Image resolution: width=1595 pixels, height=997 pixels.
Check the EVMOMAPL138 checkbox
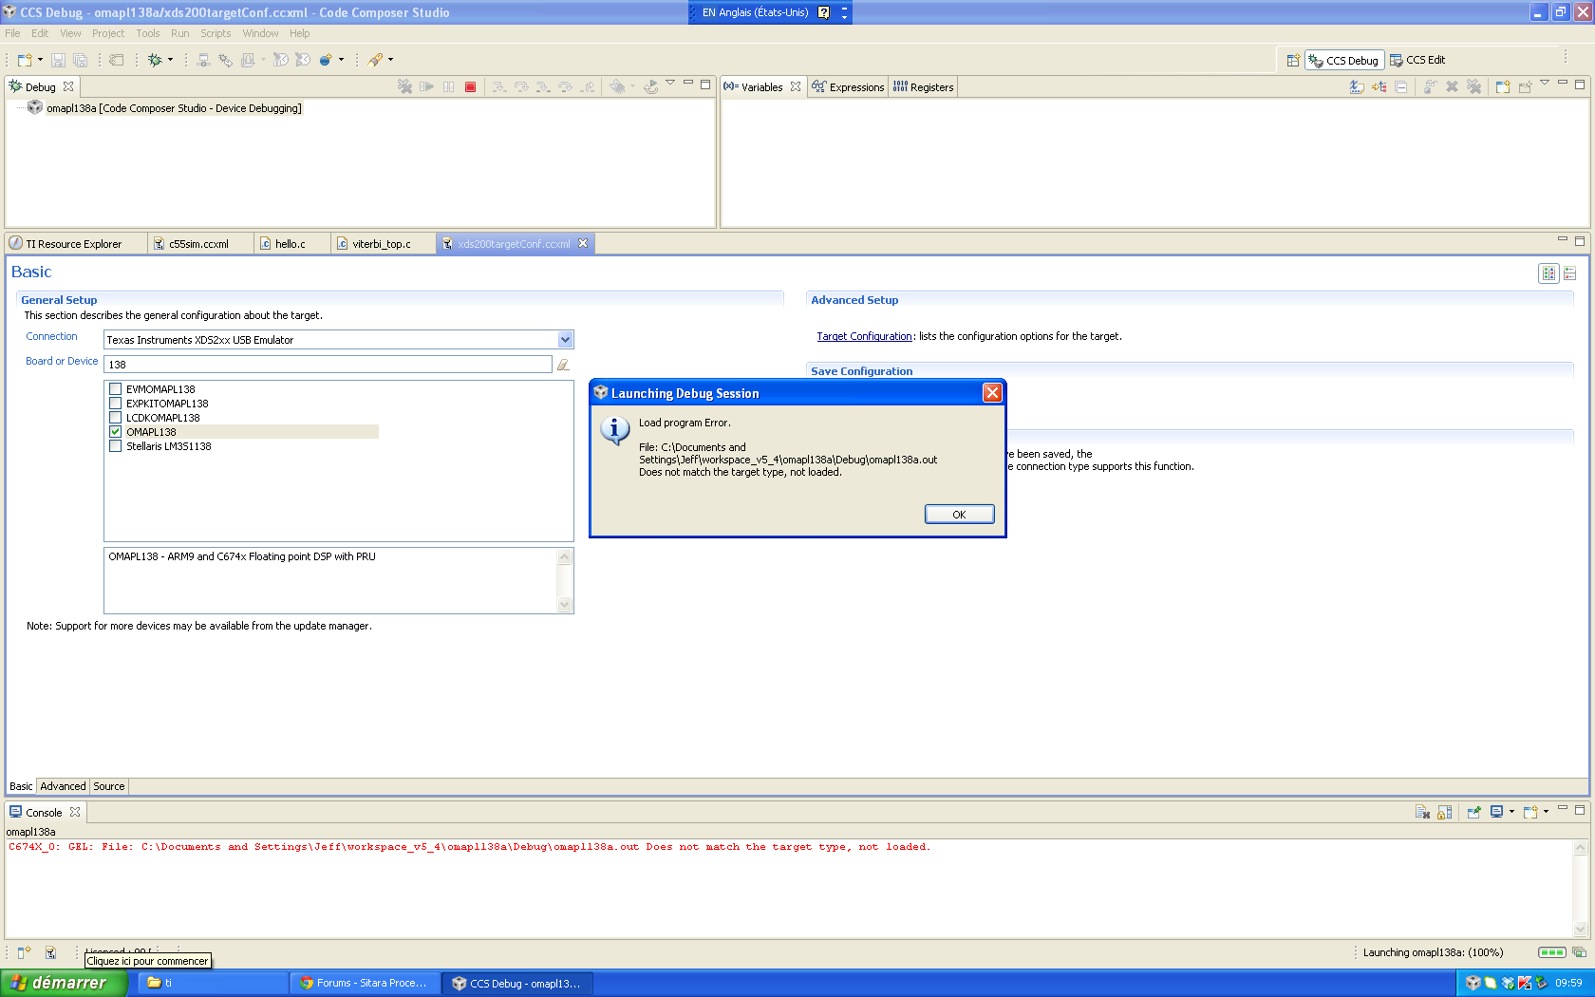(x=115, y=389)
